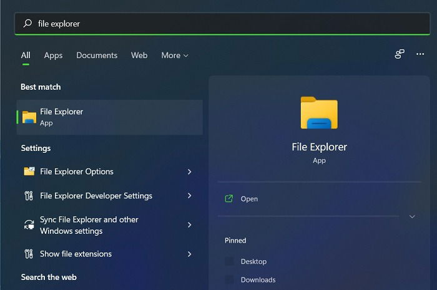Click the green Open launch icon

point(229,199)
